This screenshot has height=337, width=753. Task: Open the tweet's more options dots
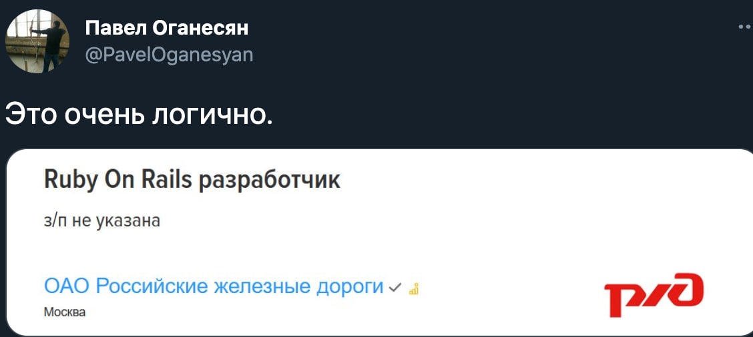pos(745,27)
